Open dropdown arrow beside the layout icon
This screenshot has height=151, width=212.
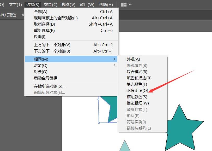(x=130, y=5)
